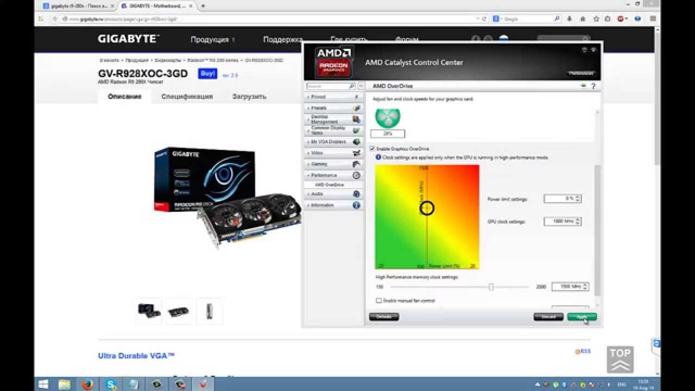695x391 pixels.
Task: Click the My VGA Displays icon
Action: (356, 142)
